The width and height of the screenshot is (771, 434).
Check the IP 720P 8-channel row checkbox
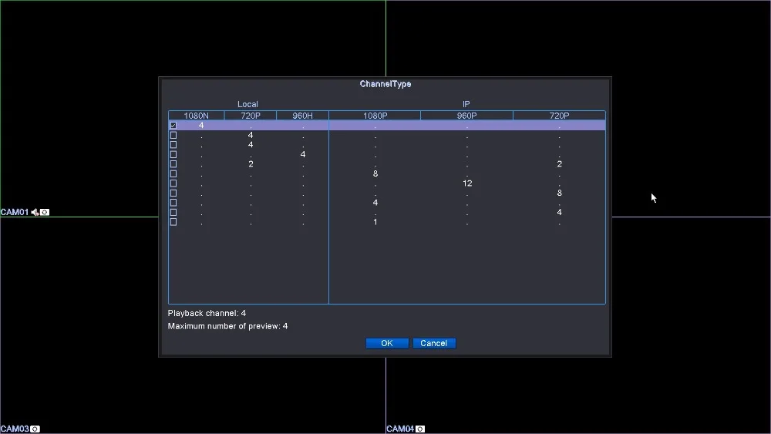(173, 193)
